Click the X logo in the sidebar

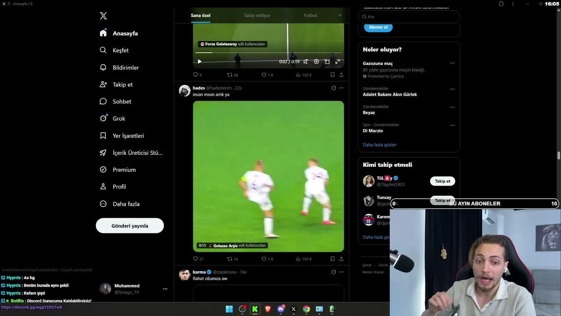103,16
